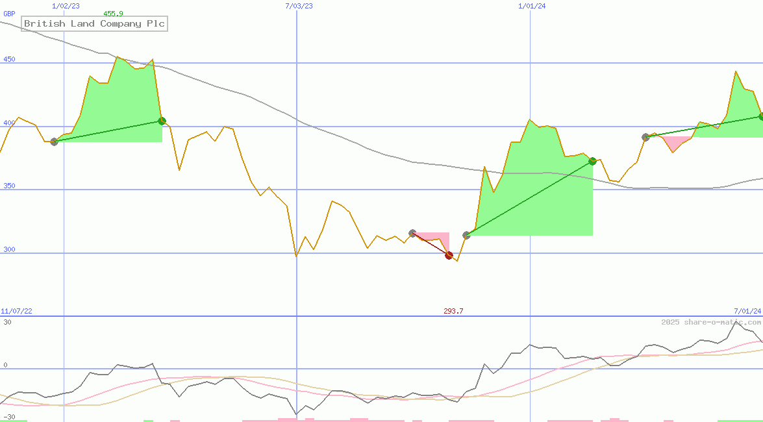Click the green exit marker below the 455.9 peak
763x422 pixels.
coord(162,121)
